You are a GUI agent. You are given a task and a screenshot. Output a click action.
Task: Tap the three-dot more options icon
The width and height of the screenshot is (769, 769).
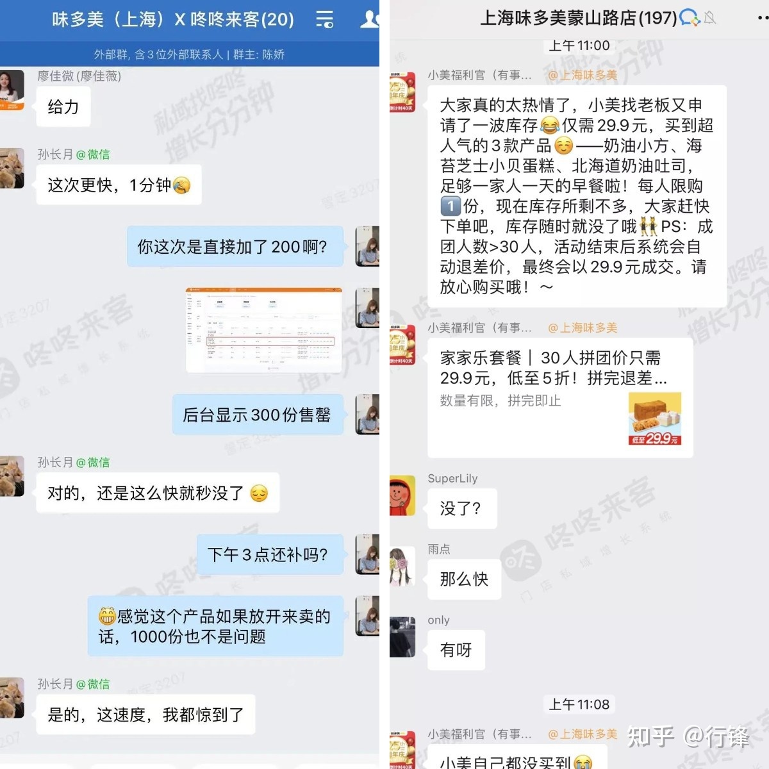coord(762,18)
